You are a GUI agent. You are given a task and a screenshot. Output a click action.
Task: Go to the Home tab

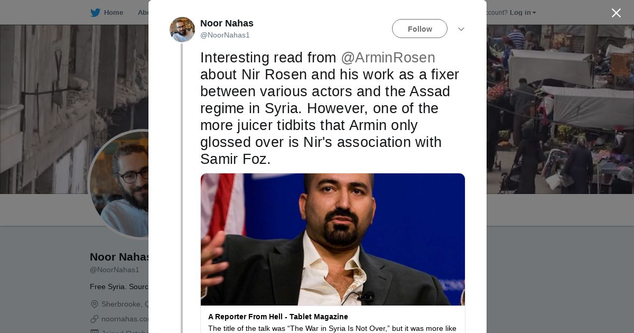[113, 13]
